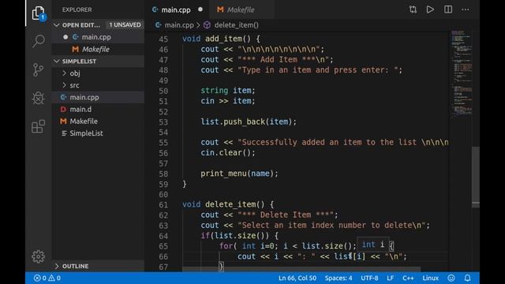Image resolution: width=505 pixels, height=284 pixels.
Task: Open main.d in the file tree
Action: click(98, 110)
